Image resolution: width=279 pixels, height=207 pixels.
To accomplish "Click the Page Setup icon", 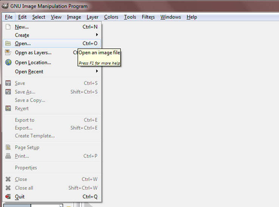I will [8, 147].
